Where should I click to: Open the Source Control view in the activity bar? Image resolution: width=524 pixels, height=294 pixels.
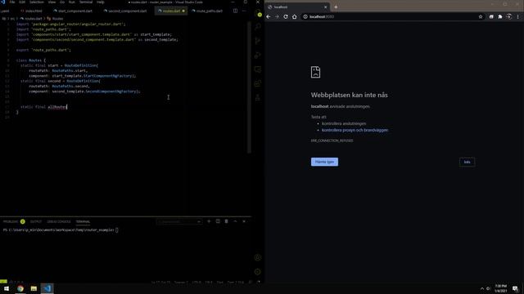(x=258, y=41)
